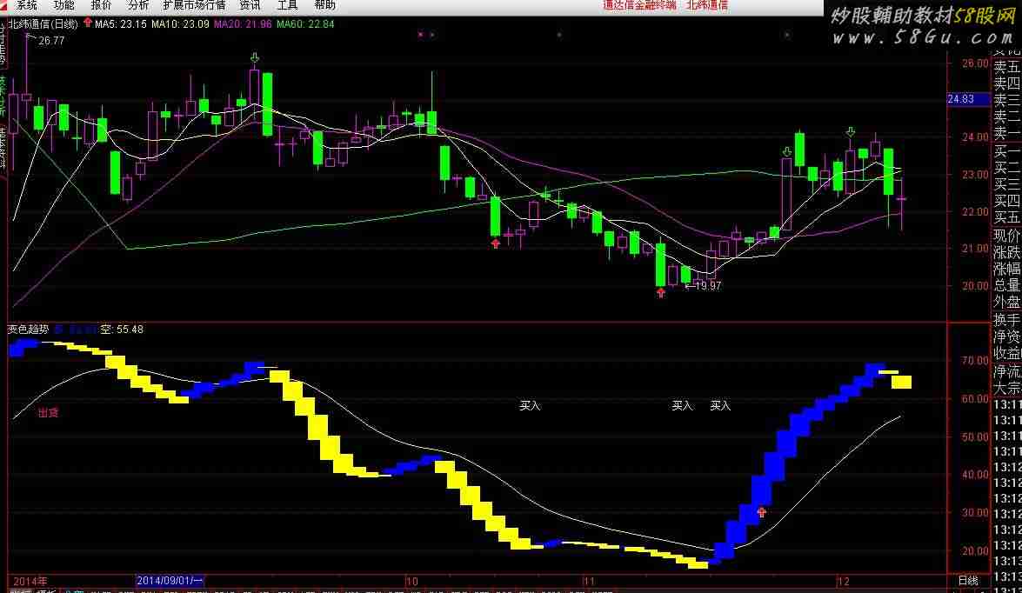Screen dimensions: 1022x593
Task: Click the 50.00 indicator axis label
Action: click(x=976, y=436)
